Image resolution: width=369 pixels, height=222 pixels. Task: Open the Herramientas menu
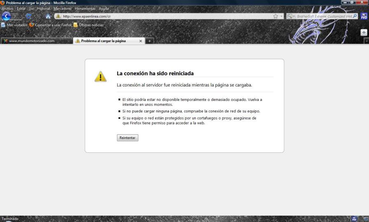point(85,9)
